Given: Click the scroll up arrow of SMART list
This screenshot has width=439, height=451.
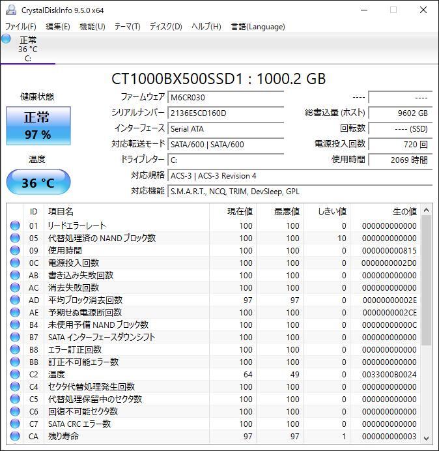Looking at the screenshot, I should (x=427, y=211).
